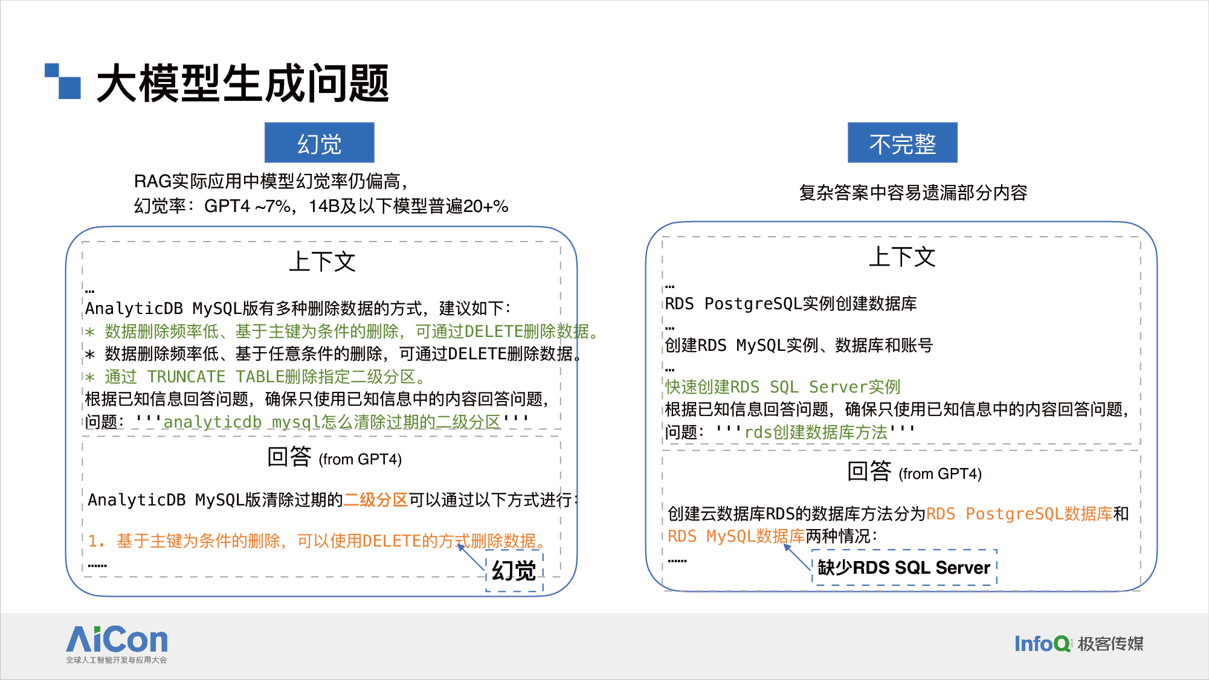This screenshot has height=680, width=1209.
Task: Click the black line about 基于任意条件的删除
Action: (x=333, y=354)
